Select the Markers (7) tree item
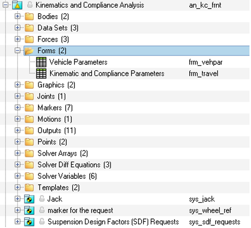 click(x=55, y=107)
